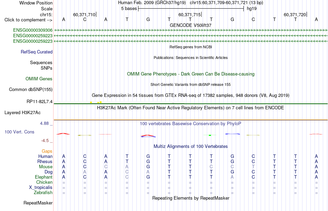This screenshot has height=211, width=328.
Task: Click the Sequences track label
Action: tap(41, 62)
